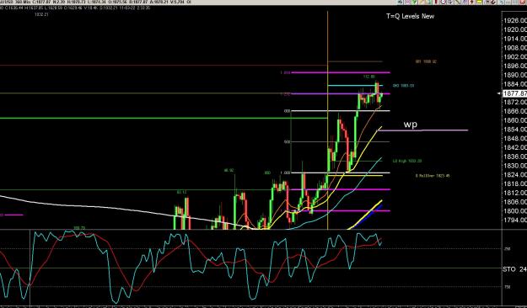Click the 1812.00 price axis label
Viewport: 527px width, 308px height.
tap(515, 193)
